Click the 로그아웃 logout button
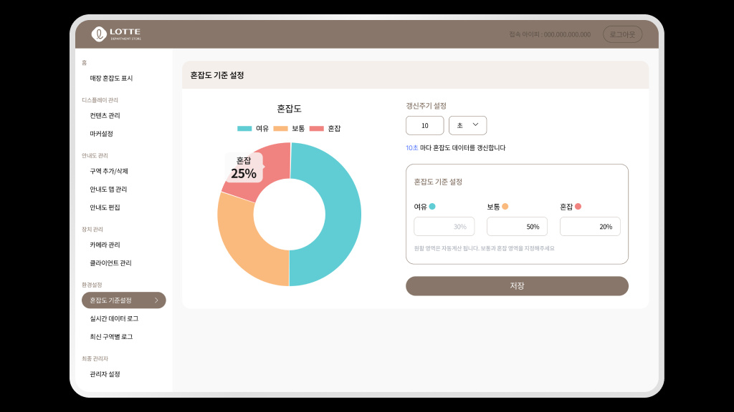This screenshot has width=734, height=412. (622, 34)
